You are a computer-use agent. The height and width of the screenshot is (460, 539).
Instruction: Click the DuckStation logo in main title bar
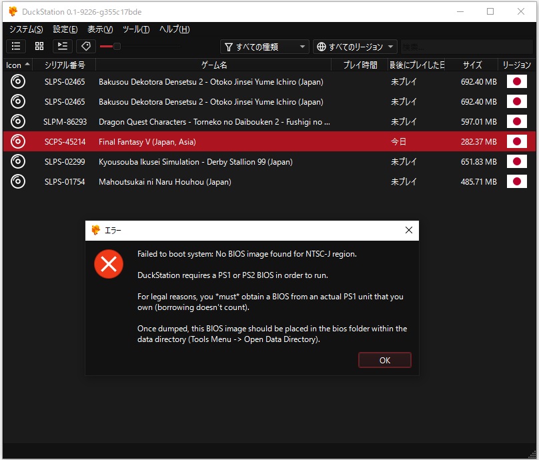point(13,11)
